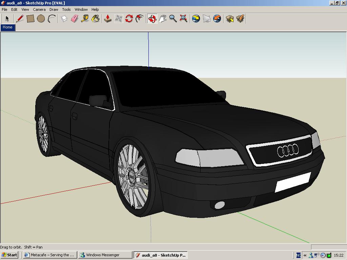Choose the Rectangle tool
This screenshot has width=347, height=260.
tap(30, 19)
